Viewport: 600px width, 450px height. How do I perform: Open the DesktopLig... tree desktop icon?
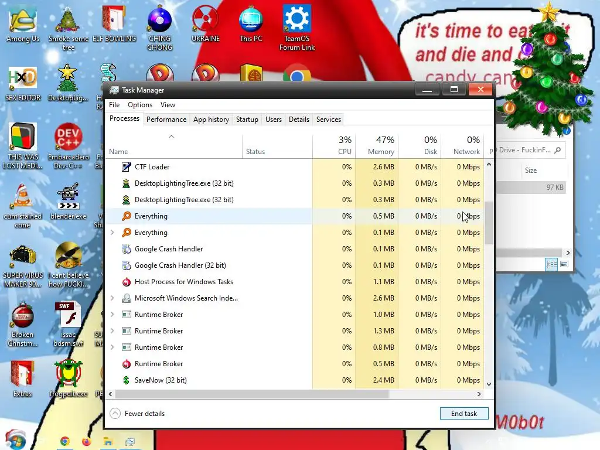[68, 78]
